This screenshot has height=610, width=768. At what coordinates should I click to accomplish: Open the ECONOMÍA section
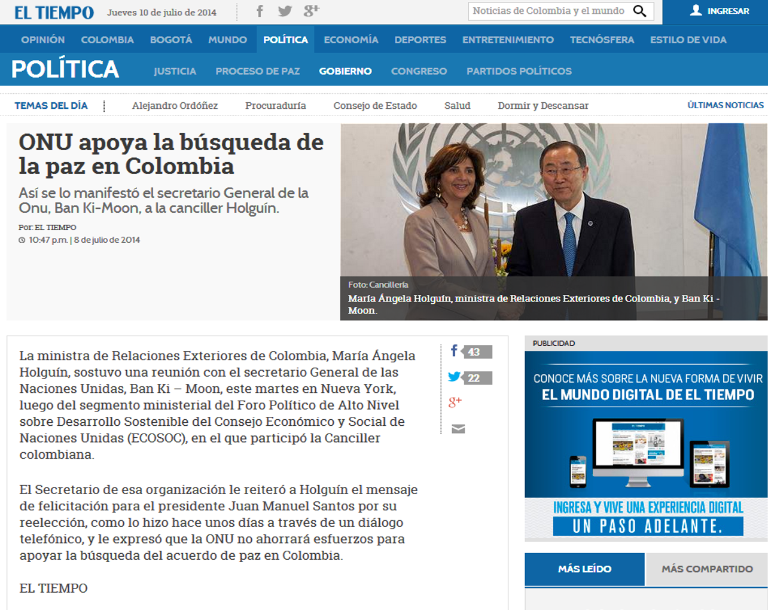pos(351,39)
